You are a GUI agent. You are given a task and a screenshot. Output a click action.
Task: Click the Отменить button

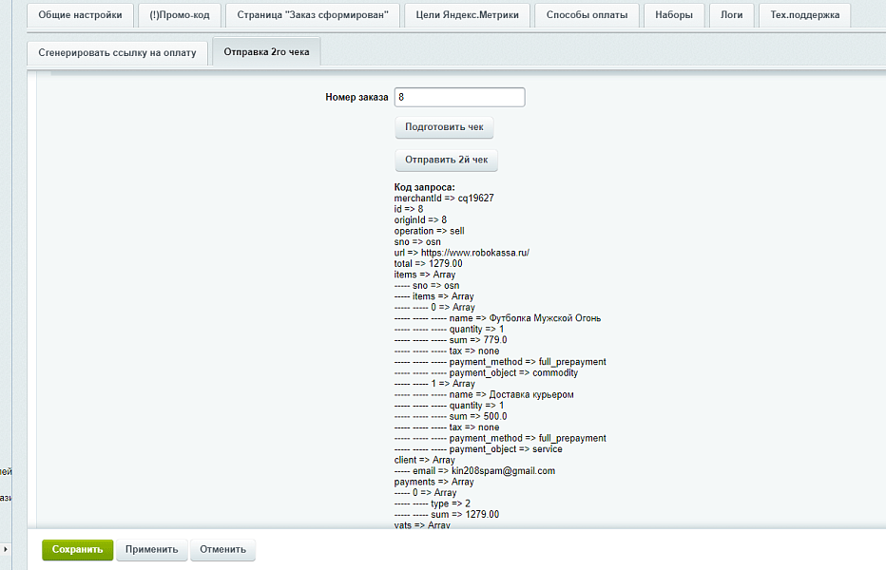click(x=222, y=549)
